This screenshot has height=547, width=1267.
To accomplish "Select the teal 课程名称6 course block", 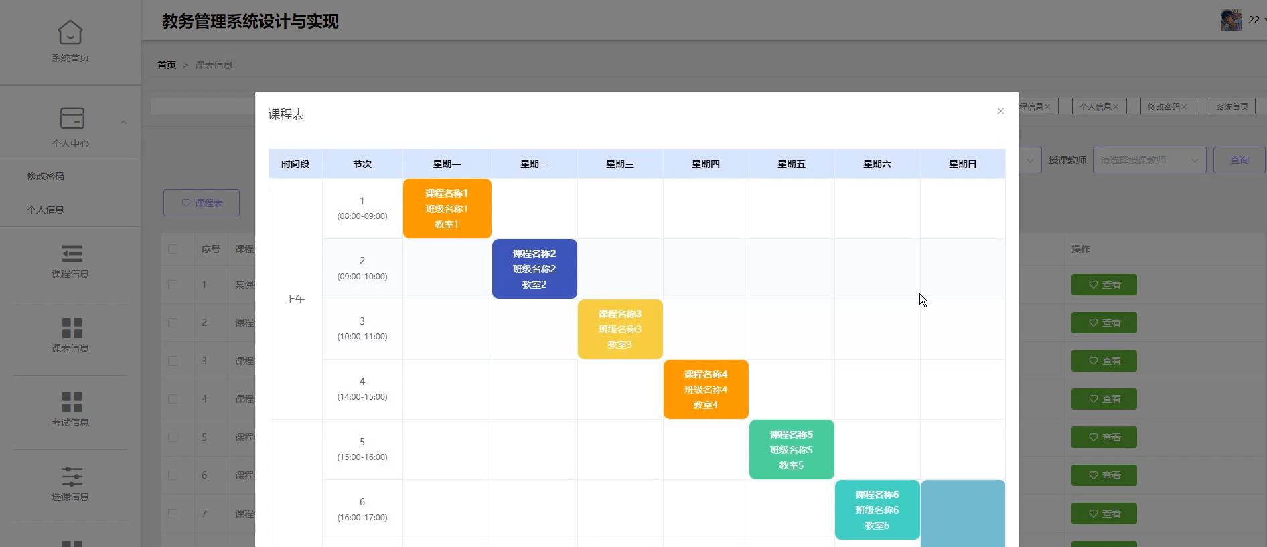I will click(877, 510).
